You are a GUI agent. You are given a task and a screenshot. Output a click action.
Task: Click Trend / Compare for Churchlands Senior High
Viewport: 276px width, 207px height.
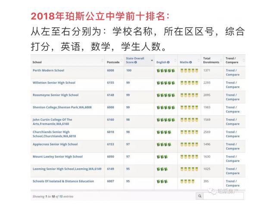pos(232,134)
